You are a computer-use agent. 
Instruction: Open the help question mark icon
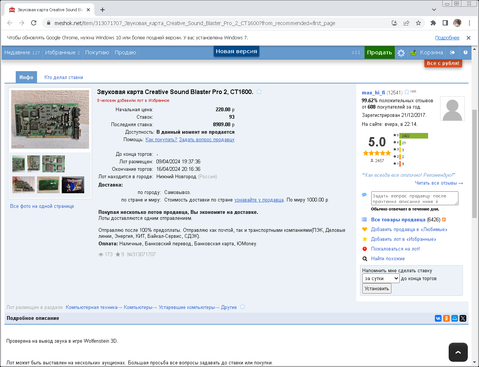466,52
